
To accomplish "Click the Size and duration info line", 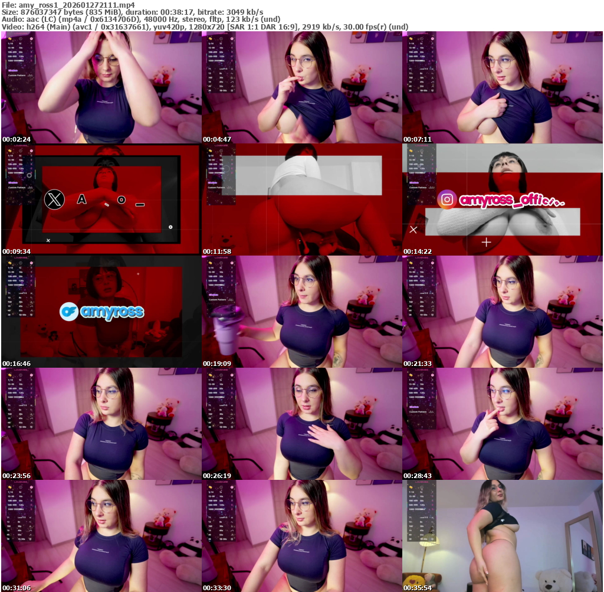I will (133, 12).
